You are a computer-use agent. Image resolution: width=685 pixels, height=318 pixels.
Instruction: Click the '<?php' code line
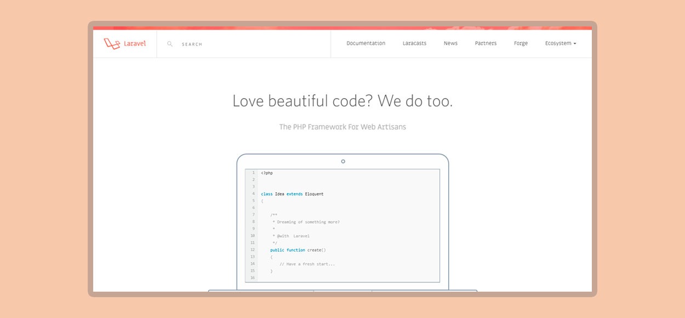(267, 173)
